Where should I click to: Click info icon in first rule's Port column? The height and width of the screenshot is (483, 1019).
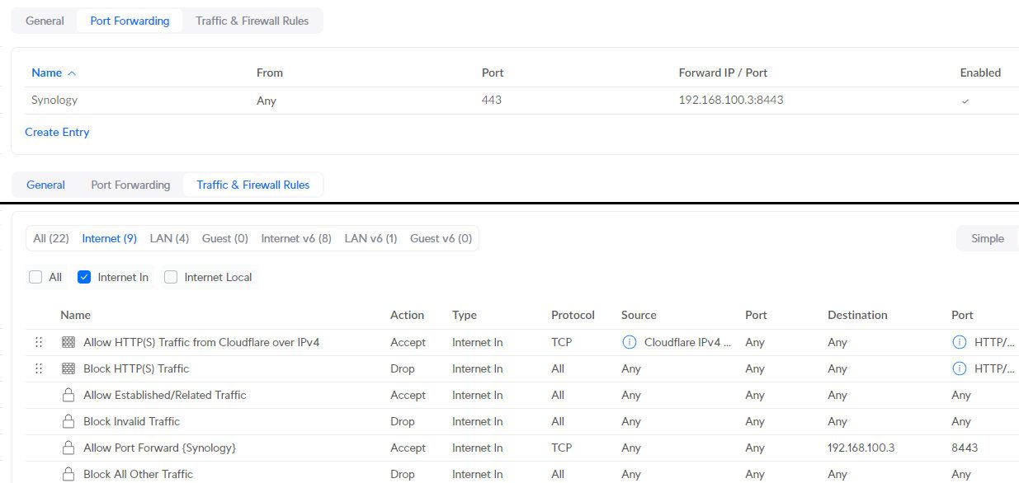[x=959, y=342]
